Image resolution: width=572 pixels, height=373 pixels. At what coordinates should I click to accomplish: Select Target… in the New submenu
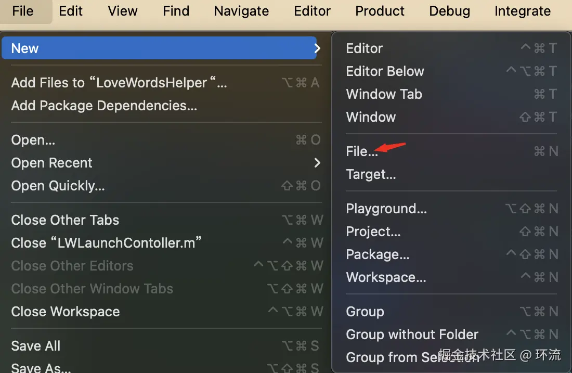pyautogui.click(x=371, y=174)
